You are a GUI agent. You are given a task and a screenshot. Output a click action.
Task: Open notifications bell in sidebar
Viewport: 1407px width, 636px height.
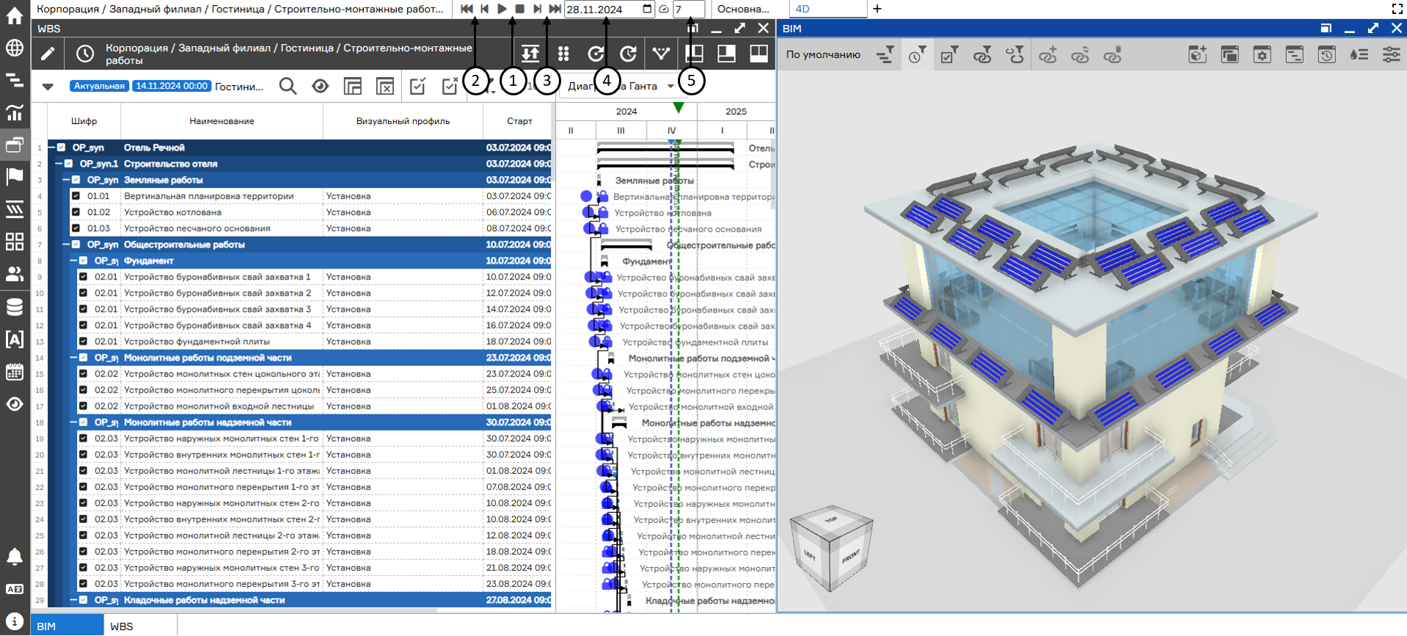[15, 557]
